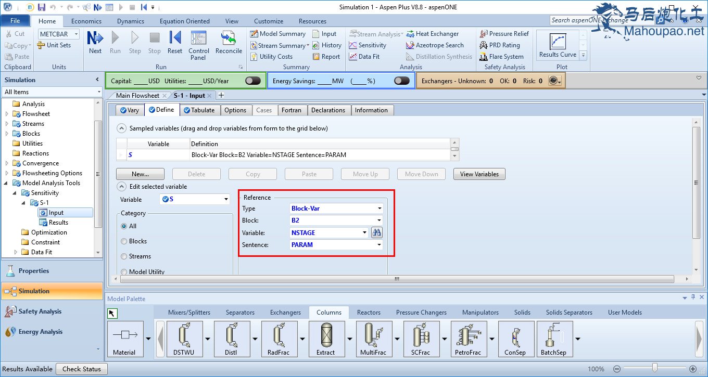Collapse the Sampled variables section
708x377 pixels.
coord(121,128)
